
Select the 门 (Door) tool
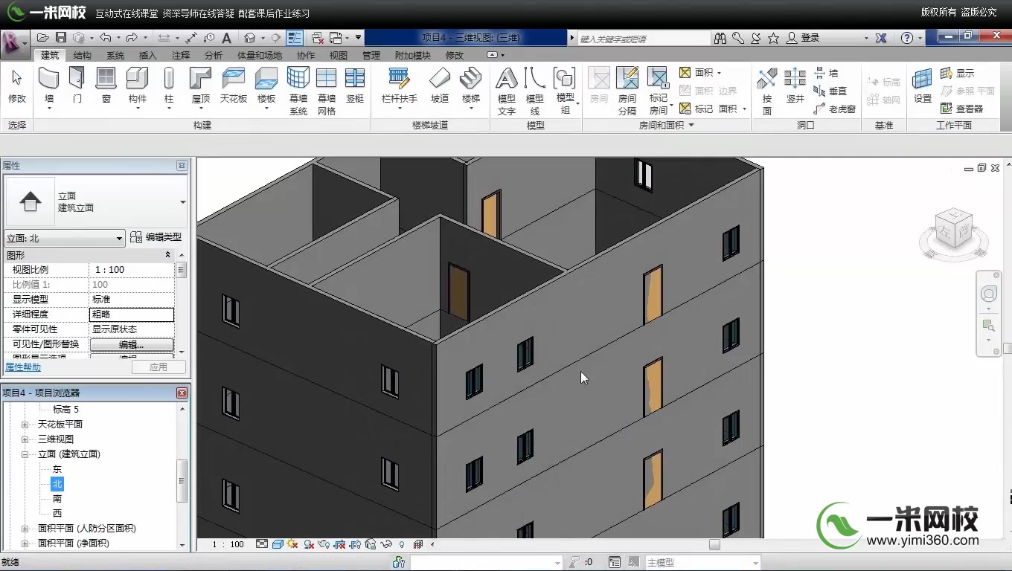[x=77, y=85]
